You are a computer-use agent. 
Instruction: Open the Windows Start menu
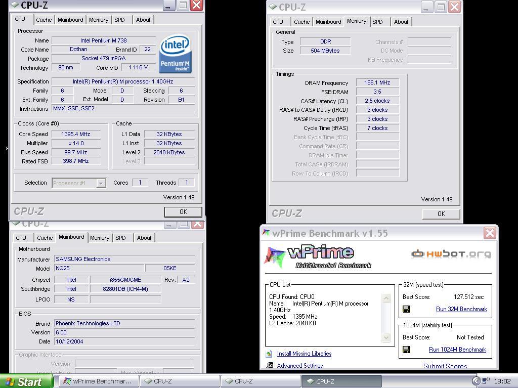26,381
